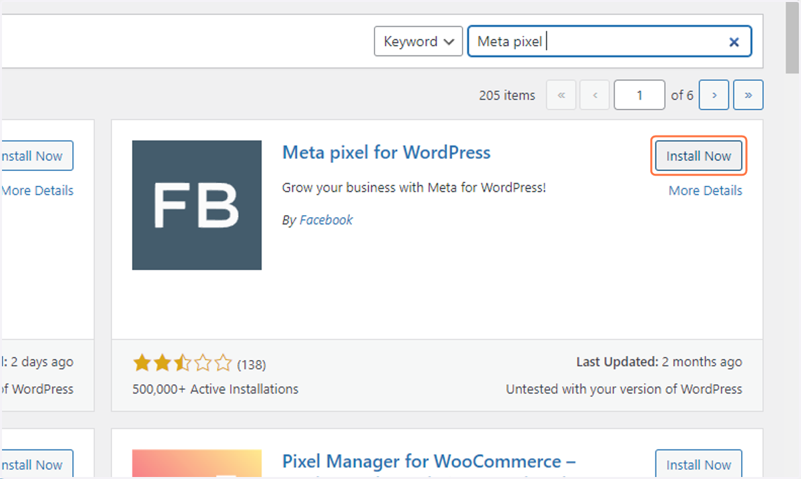Click the 'of 6' total pages text
The width and height of the screenshot is (801, 479).
[x=682, y=96]
